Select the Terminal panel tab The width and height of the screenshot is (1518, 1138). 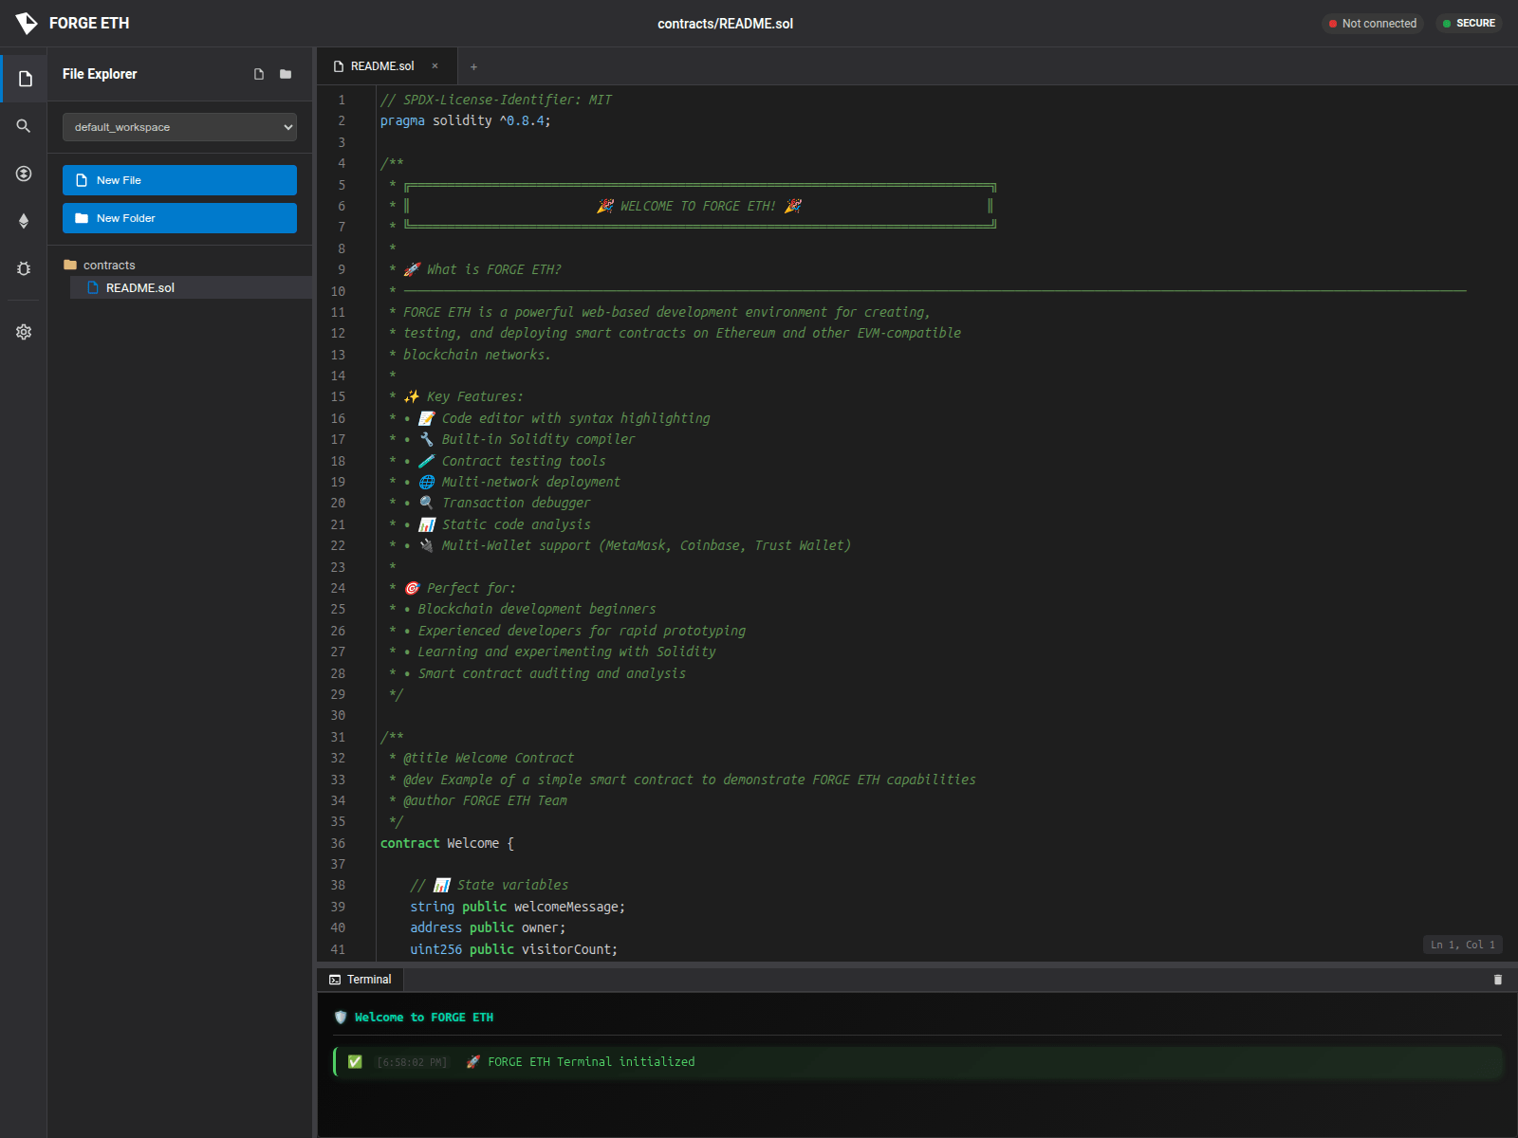coord(361,979)
